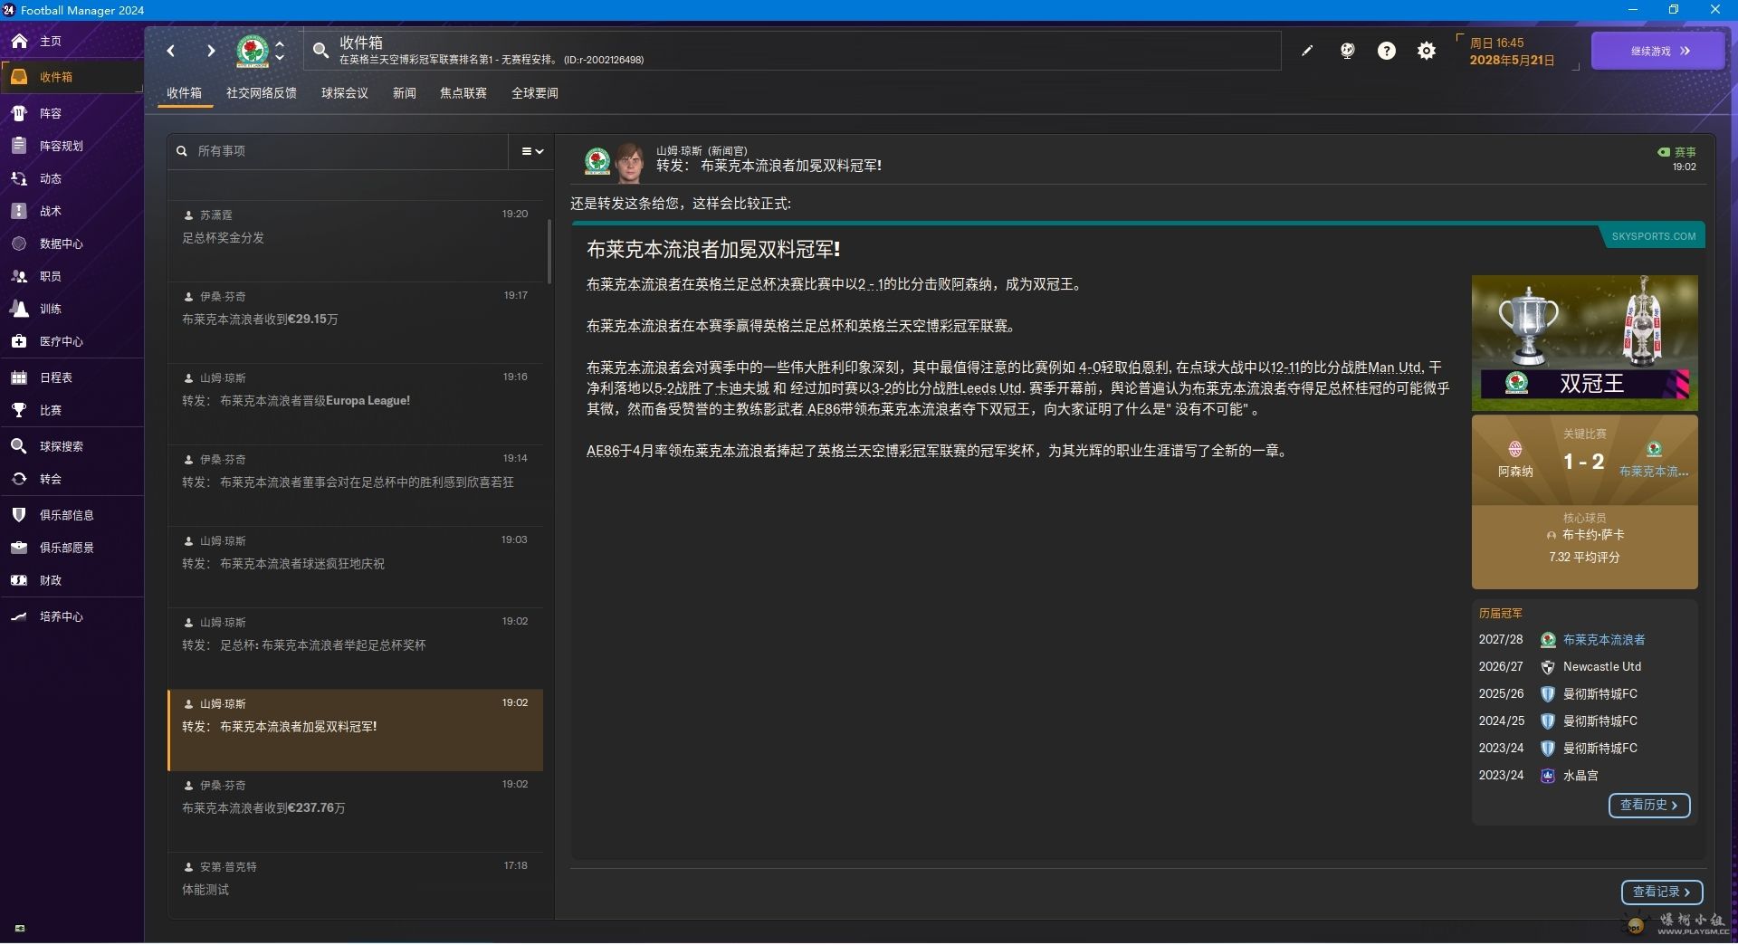The width and height of the screenshot is (1738, 945).
Task: Open 阵容规划 squad planner in sidebar
Action: coord(72,146)
